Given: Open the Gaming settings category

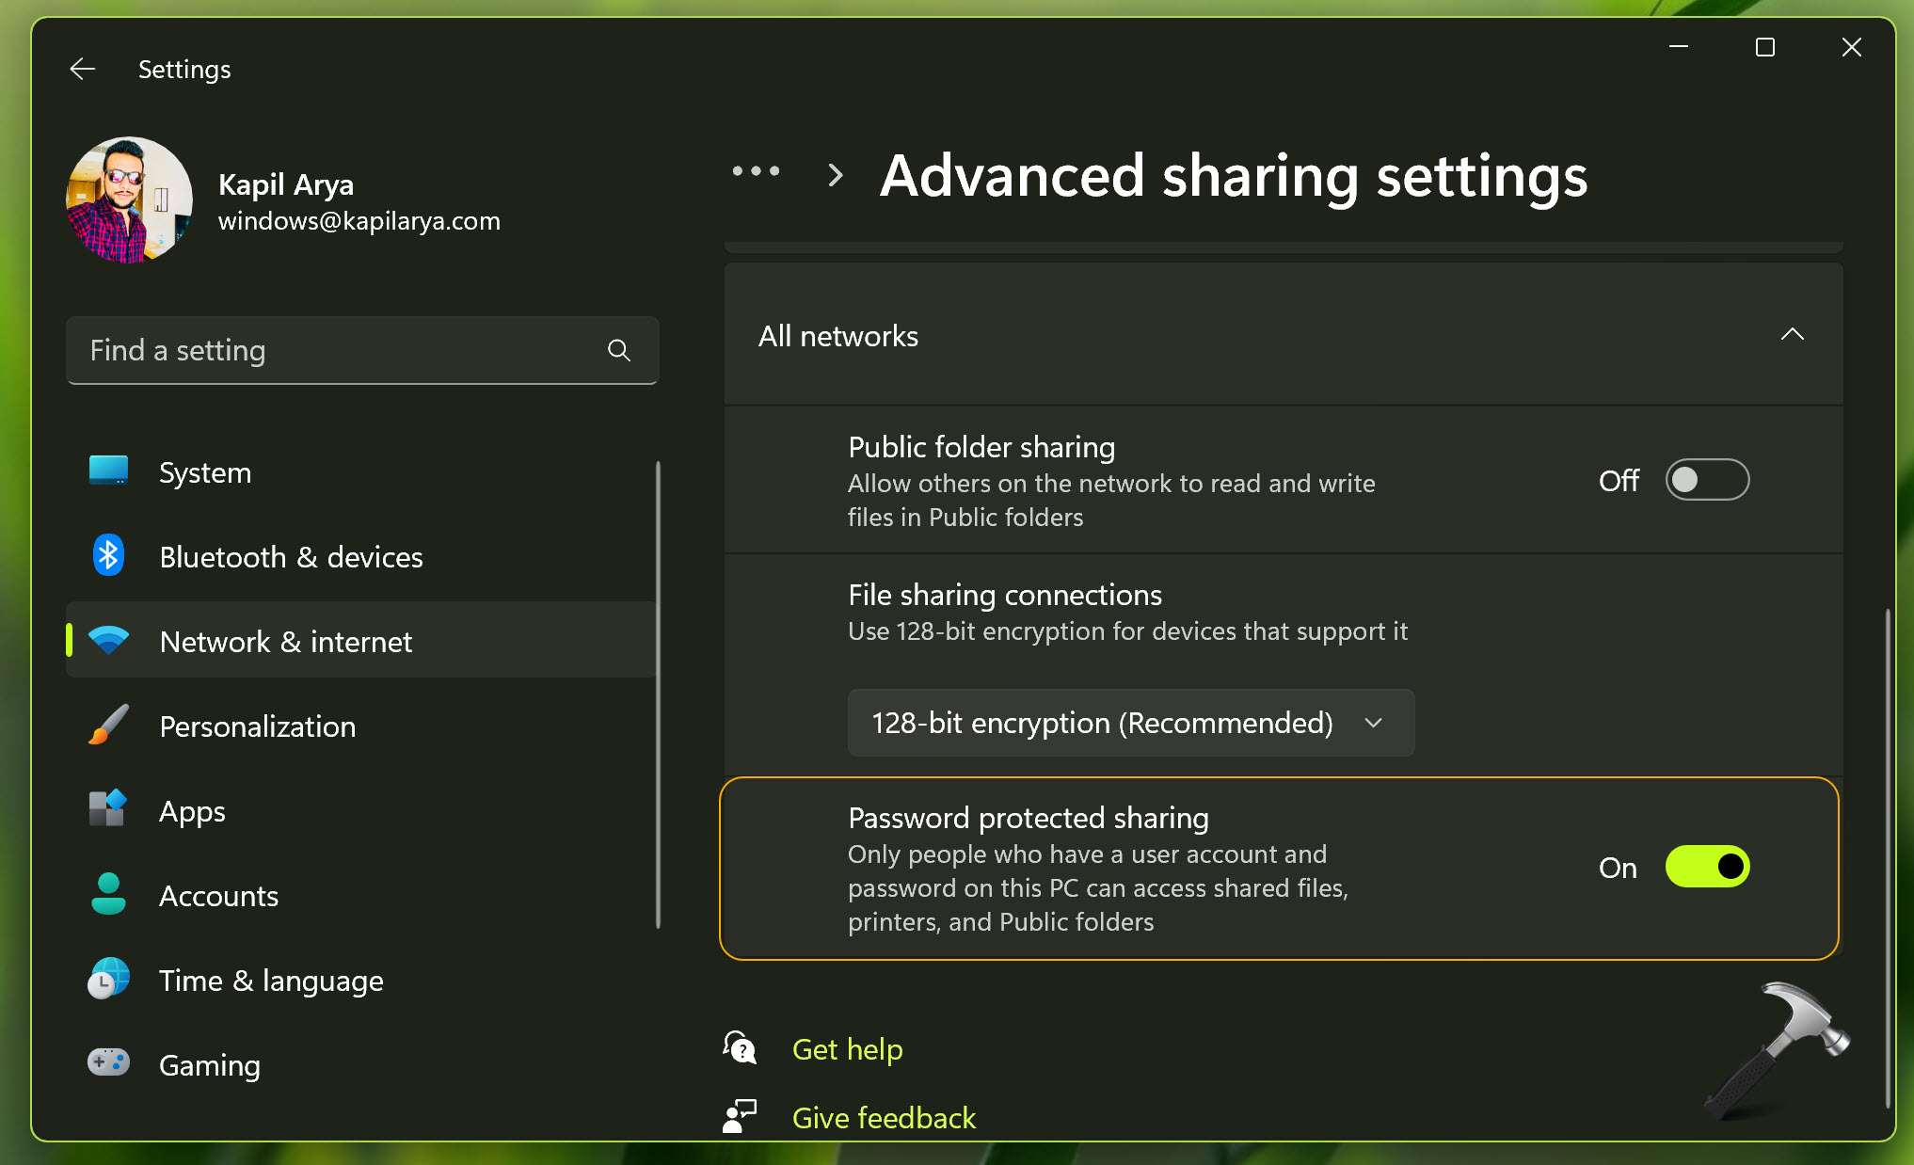Looking at the screenshot, I should click(x=209, y=1064).
